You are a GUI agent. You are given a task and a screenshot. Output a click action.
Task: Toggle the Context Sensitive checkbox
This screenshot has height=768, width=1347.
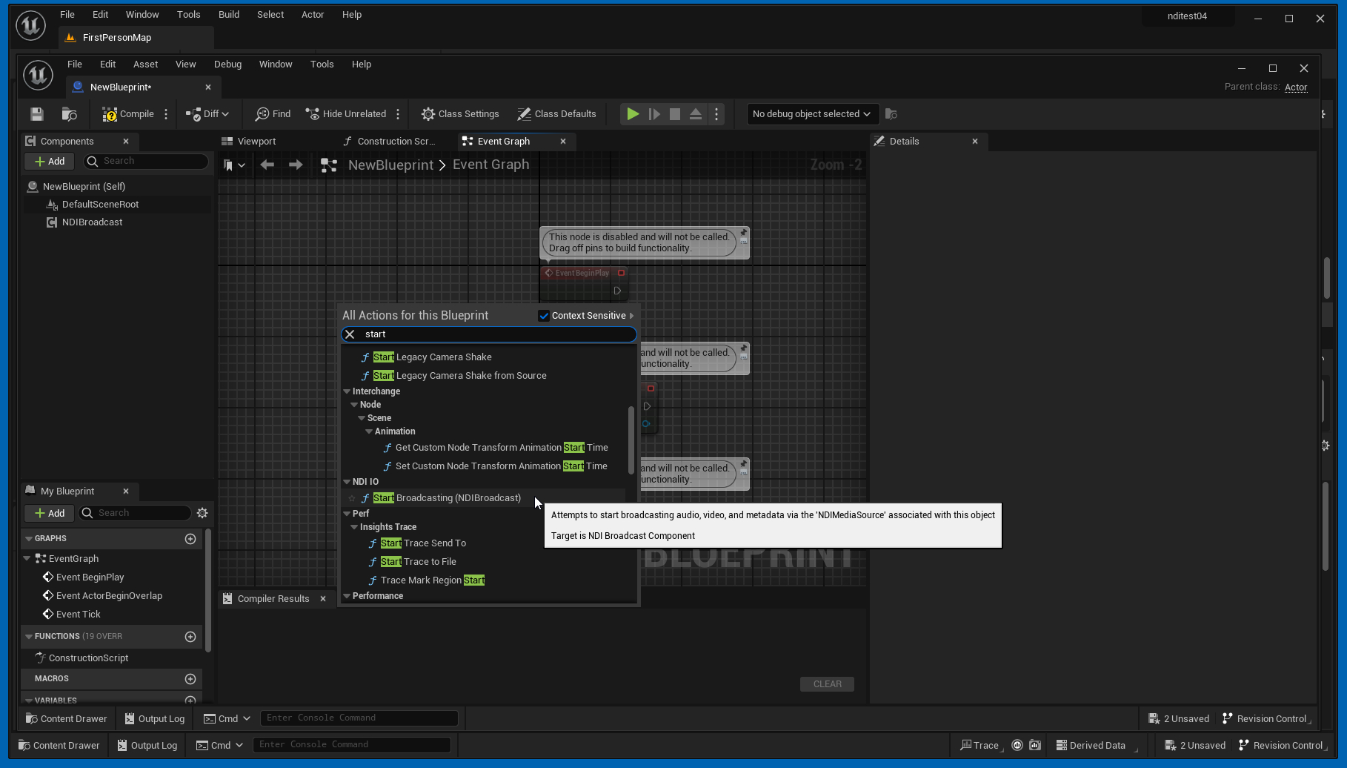pos(544,316)
